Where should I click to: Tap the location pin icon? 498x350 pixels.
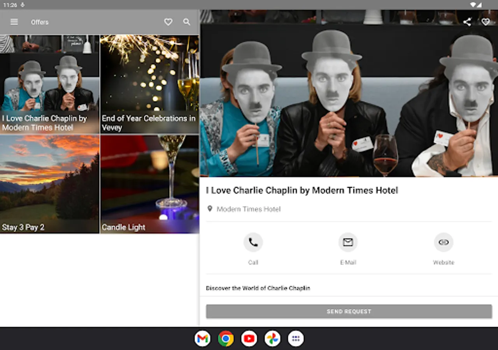coord(210,209)
